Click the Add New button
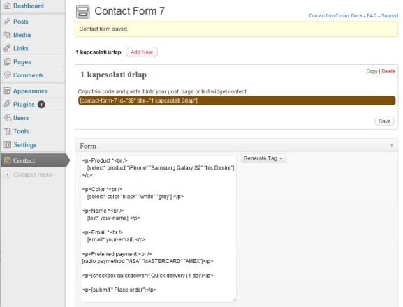 coord(142,52)
